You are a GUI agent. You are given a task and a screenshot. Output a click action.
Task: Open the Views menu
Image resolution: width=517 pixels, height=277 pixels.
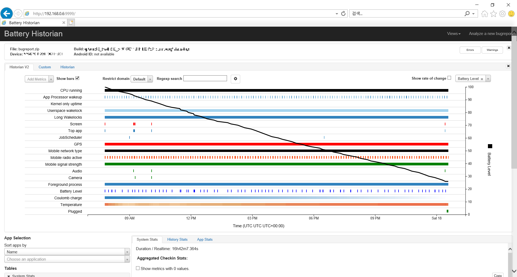tap(454, 34)
